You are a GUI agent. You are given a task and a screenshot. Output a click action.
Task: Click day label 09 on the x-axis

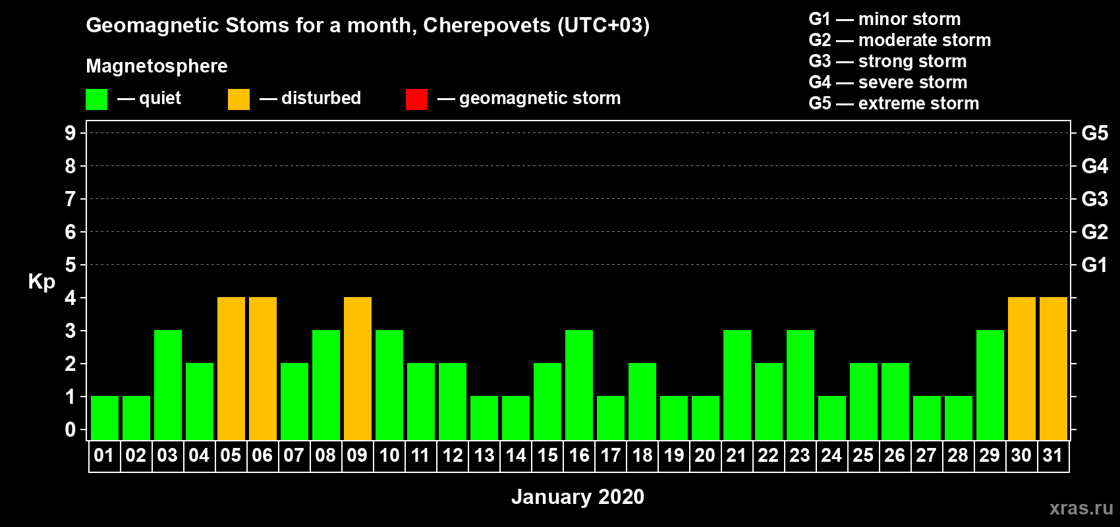[x=357, y=456]
